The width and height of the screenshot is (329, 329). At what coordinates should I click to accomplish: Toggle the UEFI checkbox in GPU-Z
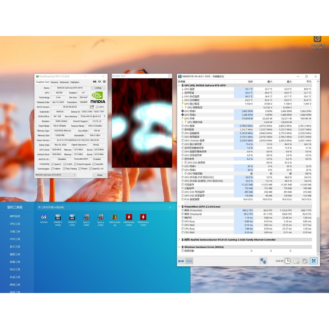click(97, 107)
